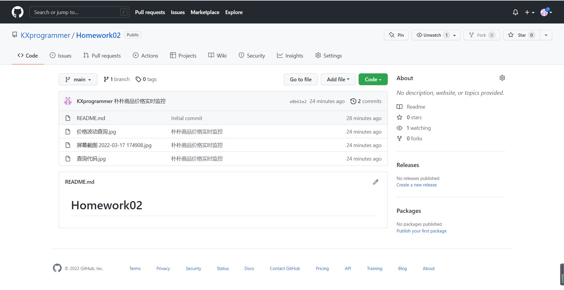Open the Wiki tab
The height and width of the screenshot is (290, 564).
tap(217, 55)
